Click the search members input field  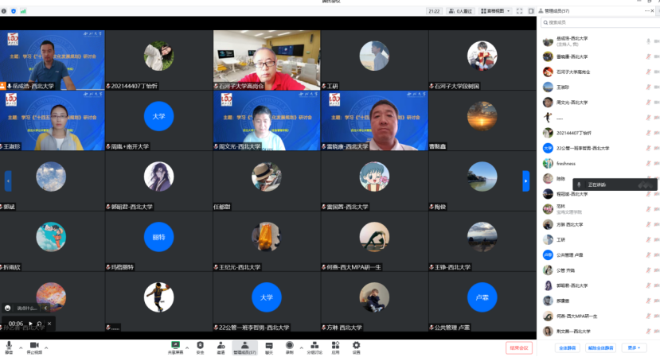coord(597,23)
